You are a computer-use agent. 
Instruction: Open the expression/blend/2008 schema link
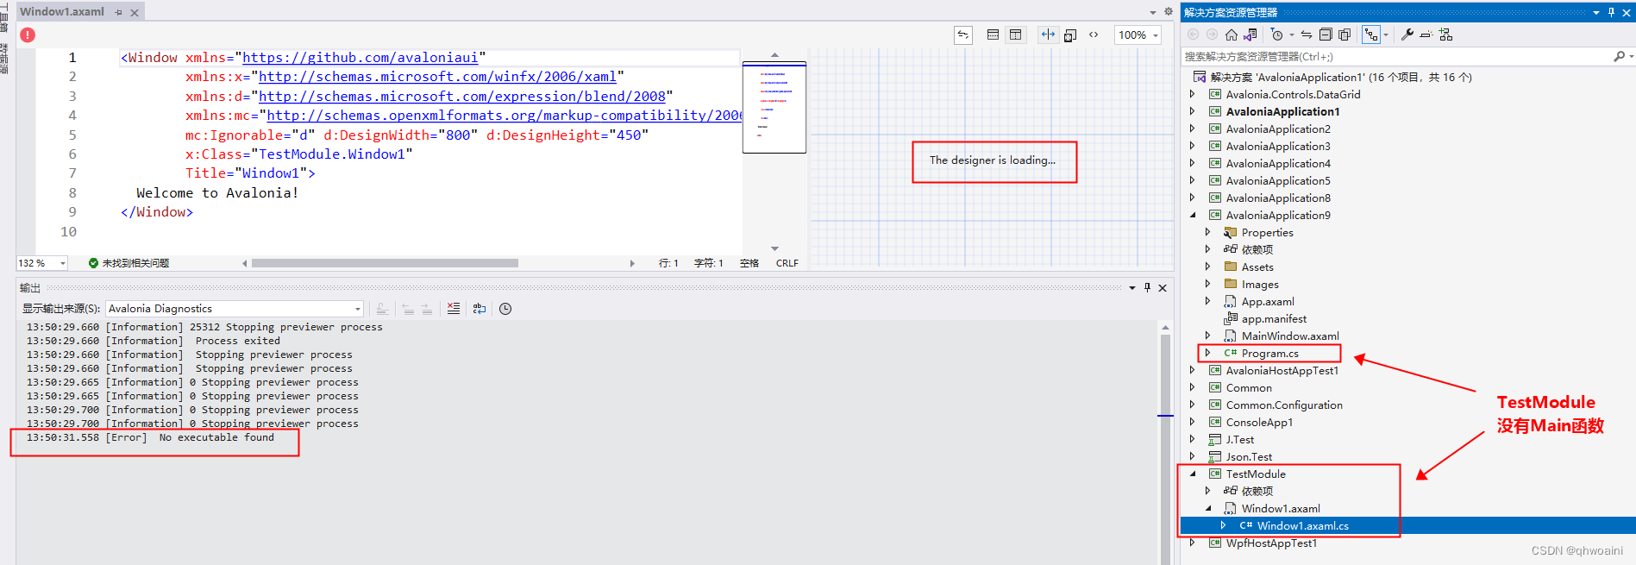point(462,97)
